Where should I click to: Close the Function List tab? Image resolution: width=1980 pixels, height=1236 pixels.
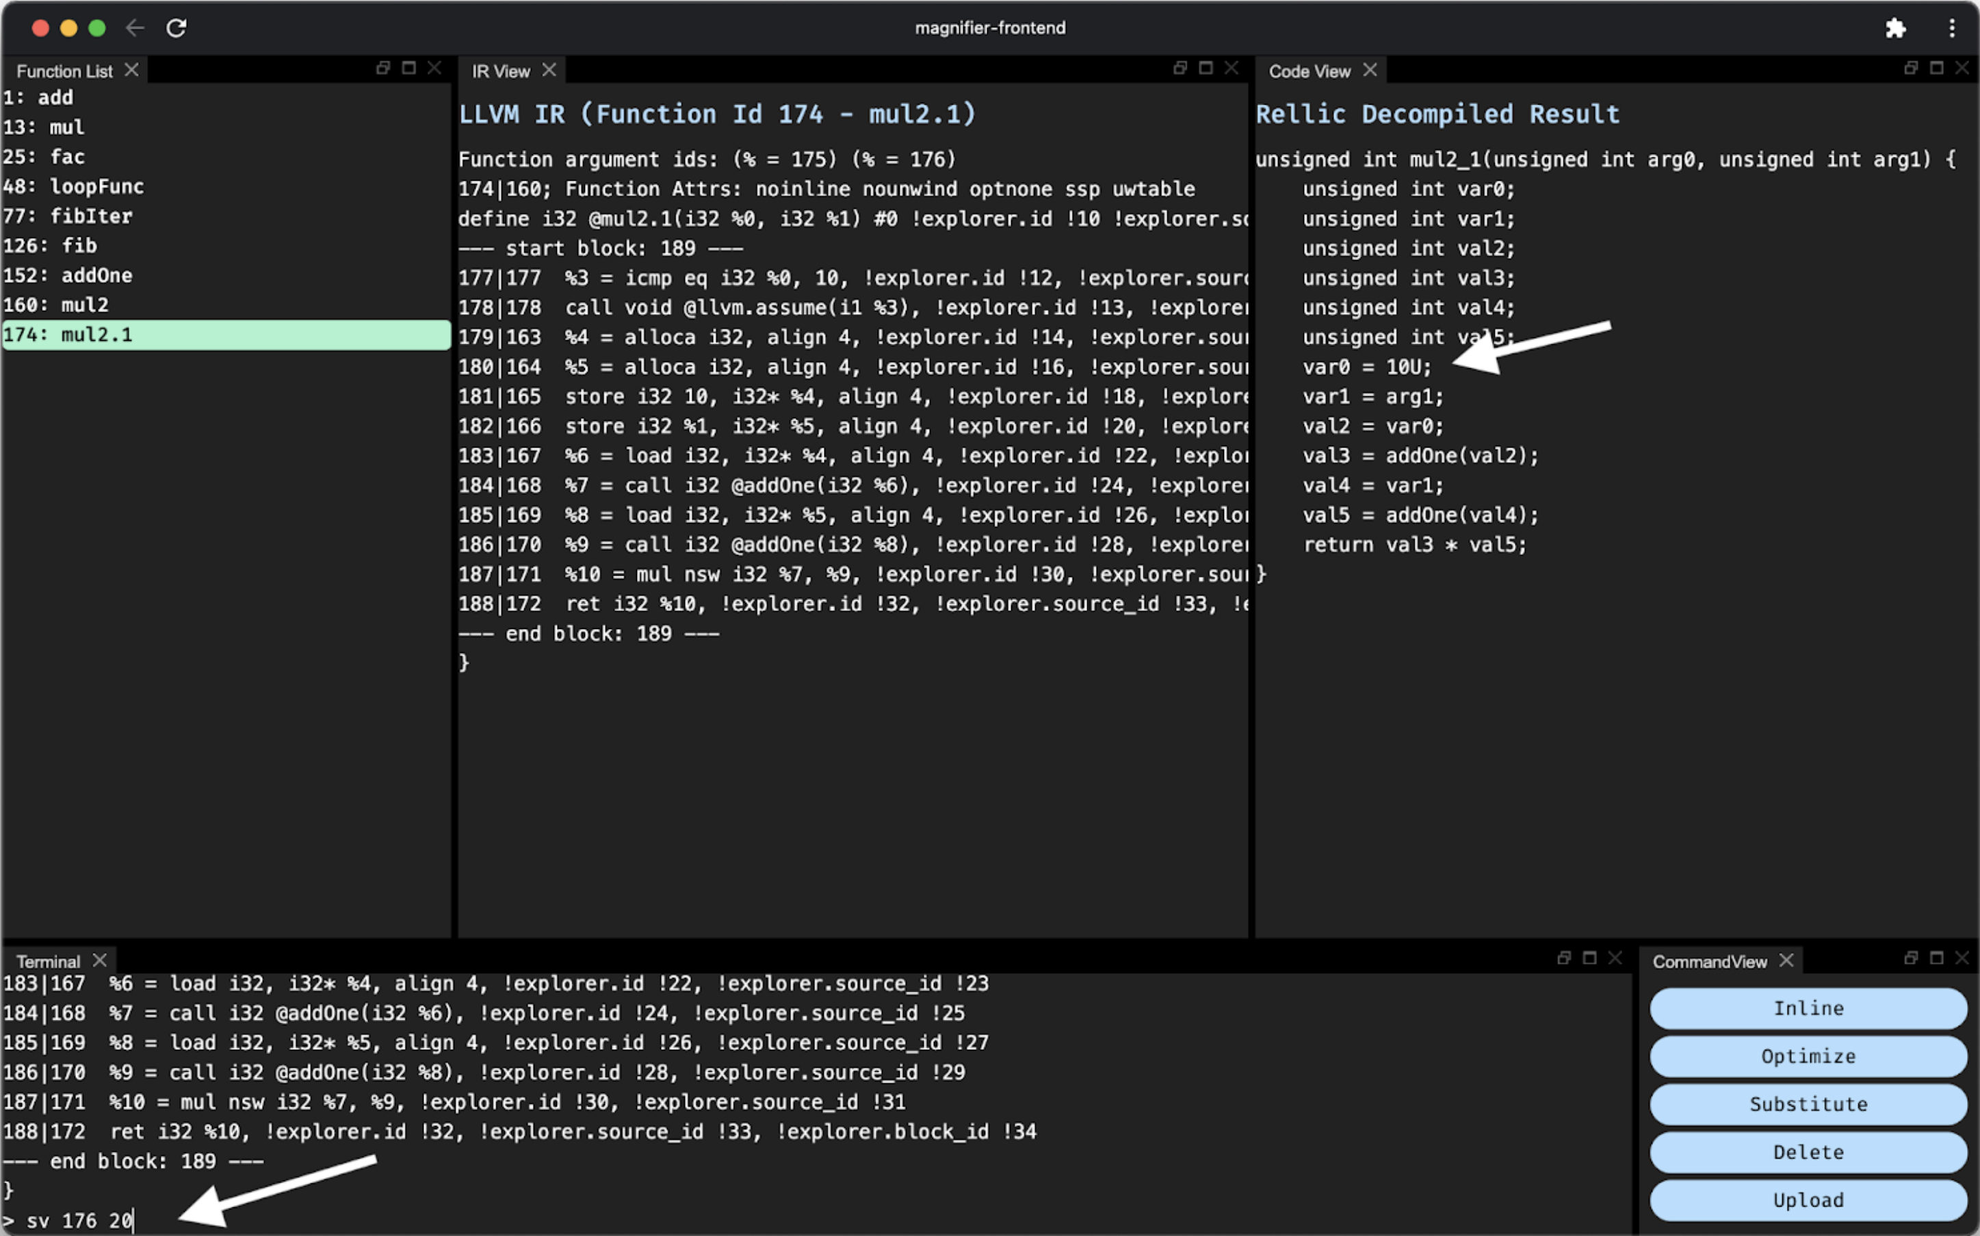pos(131,70)
